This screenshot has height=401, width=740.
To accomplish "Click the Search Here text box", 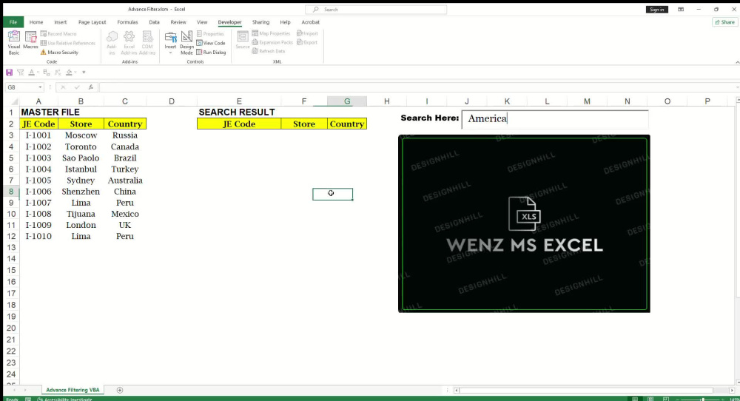I will pos(555,119).
